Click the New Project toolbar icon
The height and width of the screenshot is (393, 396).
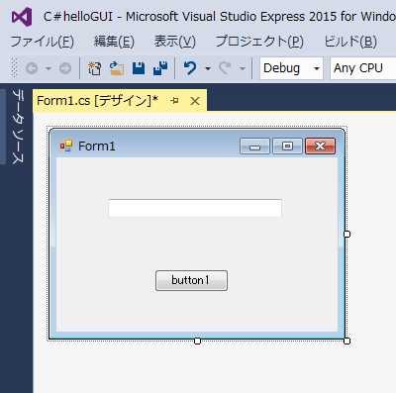94,68
